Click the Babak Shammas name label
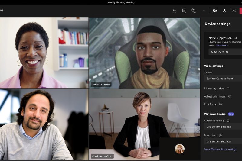The image size is (242, 161). (x=101, y=85)
